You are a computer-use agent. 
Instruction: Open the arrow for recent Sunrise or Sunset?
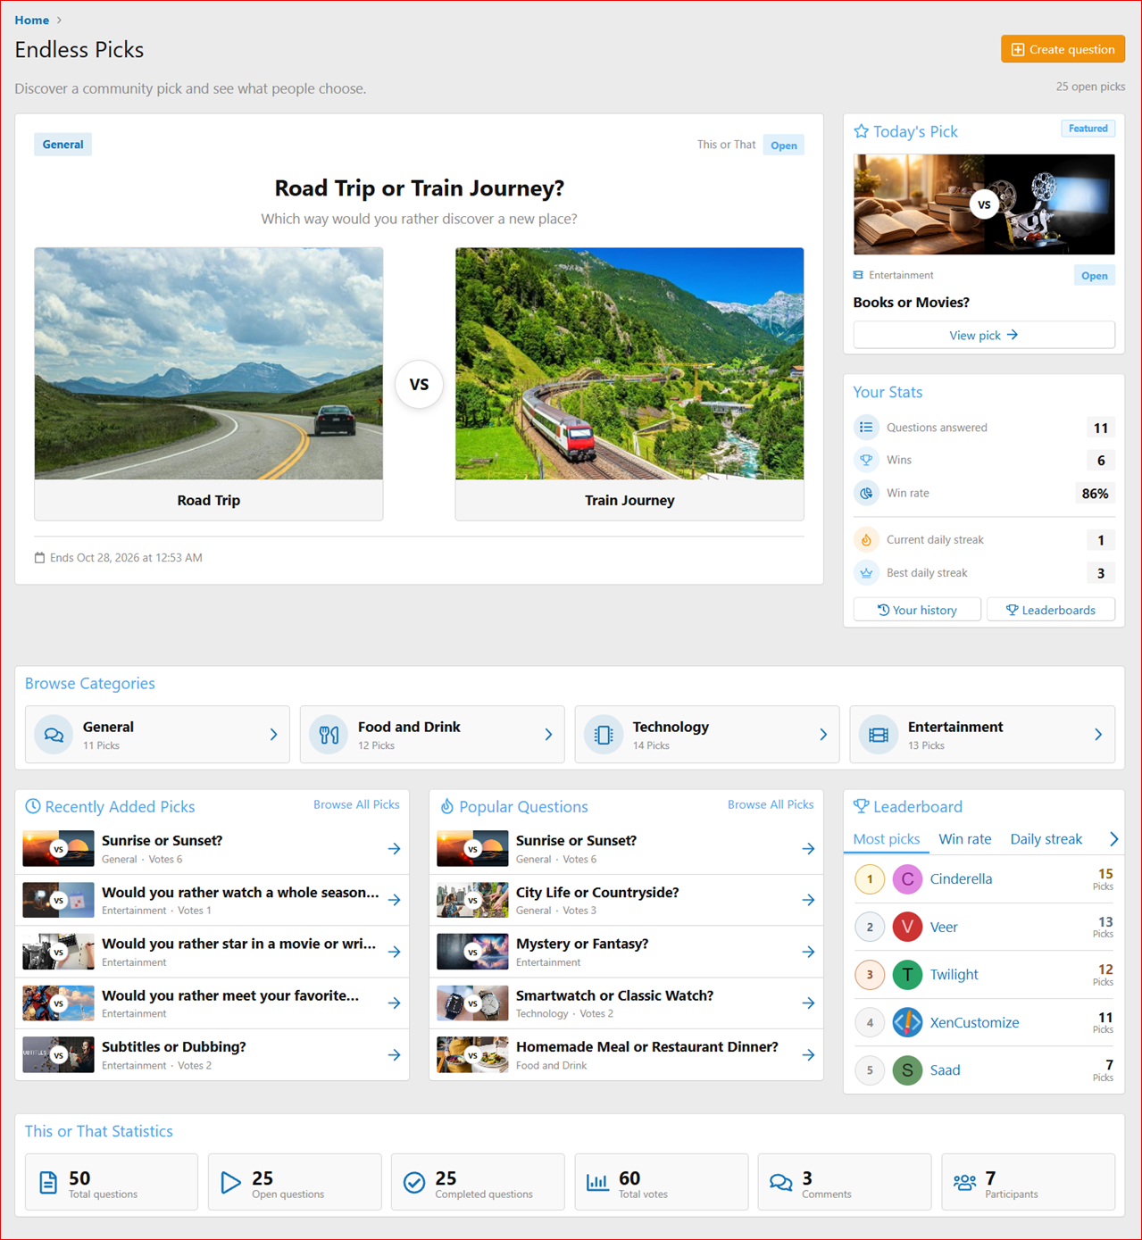click(x=394, y=849)
